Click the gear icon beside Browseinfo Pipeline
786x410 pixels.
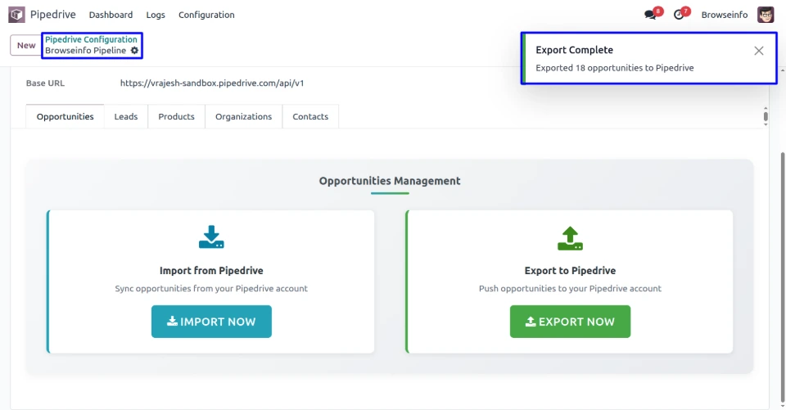(135, 51)
